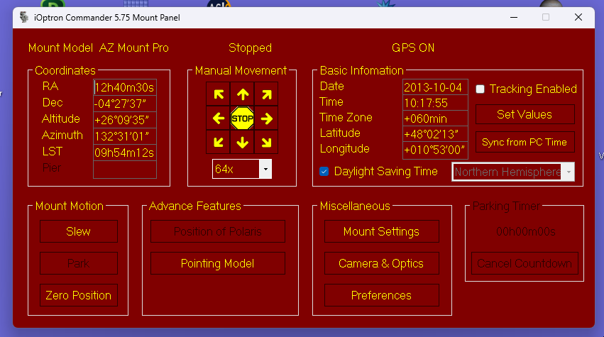Click the 00h00m00s parking timer text
Viewport: 604px width, 337px height.
point(526,231)
